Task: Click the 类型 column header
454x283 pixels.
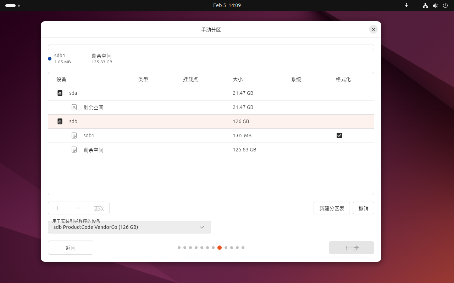Action: (143, 79)
